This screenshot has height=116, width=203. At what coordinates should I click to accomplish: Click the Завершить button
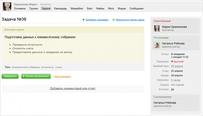10,76
